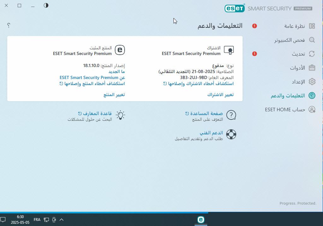This screenshot has width=323, height=226.
Task: Go to فحص الكمبيوتر (Computer scan) in the sidebar
Action: (295, 40)
